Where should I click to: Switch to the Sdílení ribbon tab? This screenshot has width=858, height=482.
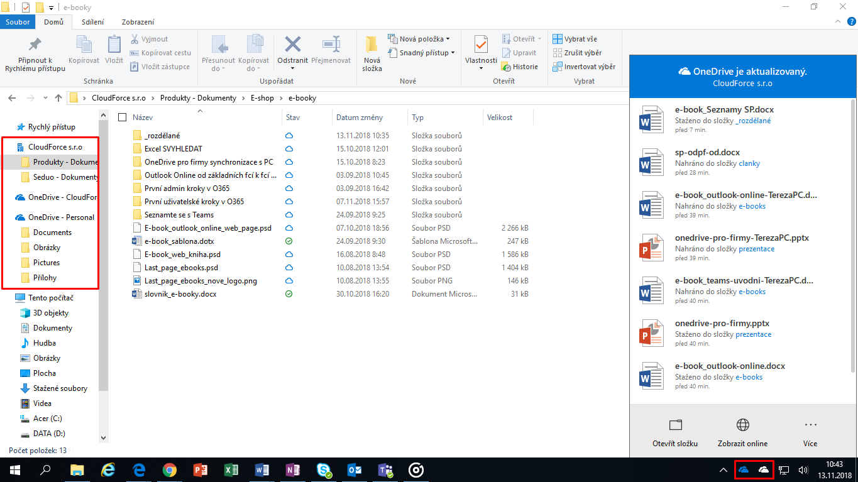click(93, 22)
